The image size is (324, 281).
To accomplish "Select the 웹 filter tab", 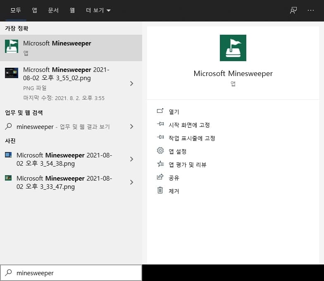I will tap(72, 10).
